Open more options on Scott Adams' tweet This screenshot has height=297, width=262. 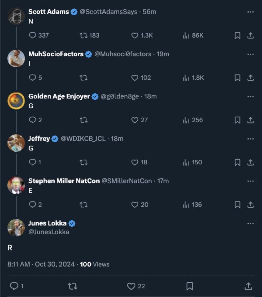250,12
